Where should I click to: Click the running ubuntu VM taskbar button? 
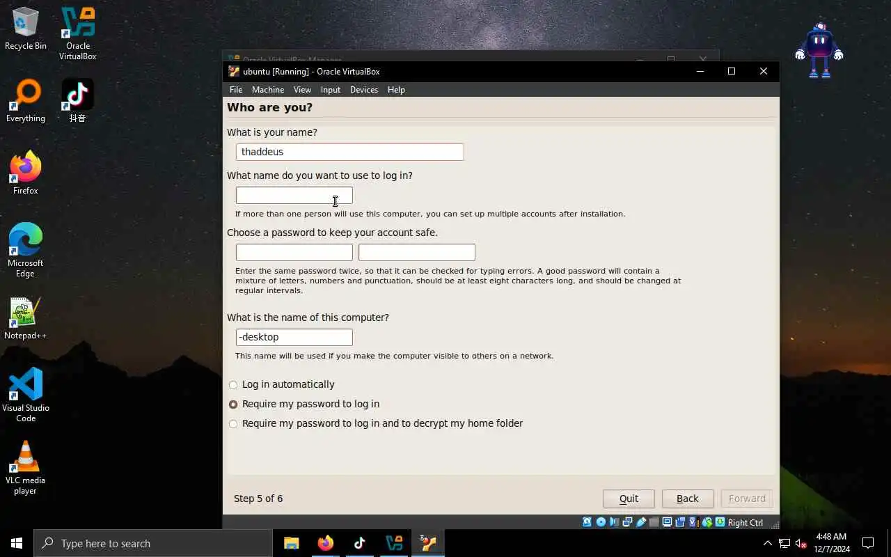[428, 543]
